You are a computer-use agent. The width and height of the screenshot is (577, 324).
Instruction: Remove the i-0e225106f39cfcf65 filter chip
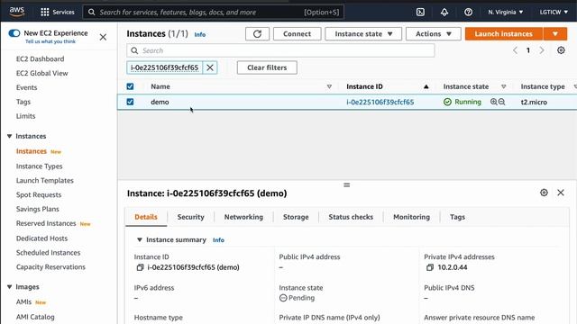click(210, 67)
